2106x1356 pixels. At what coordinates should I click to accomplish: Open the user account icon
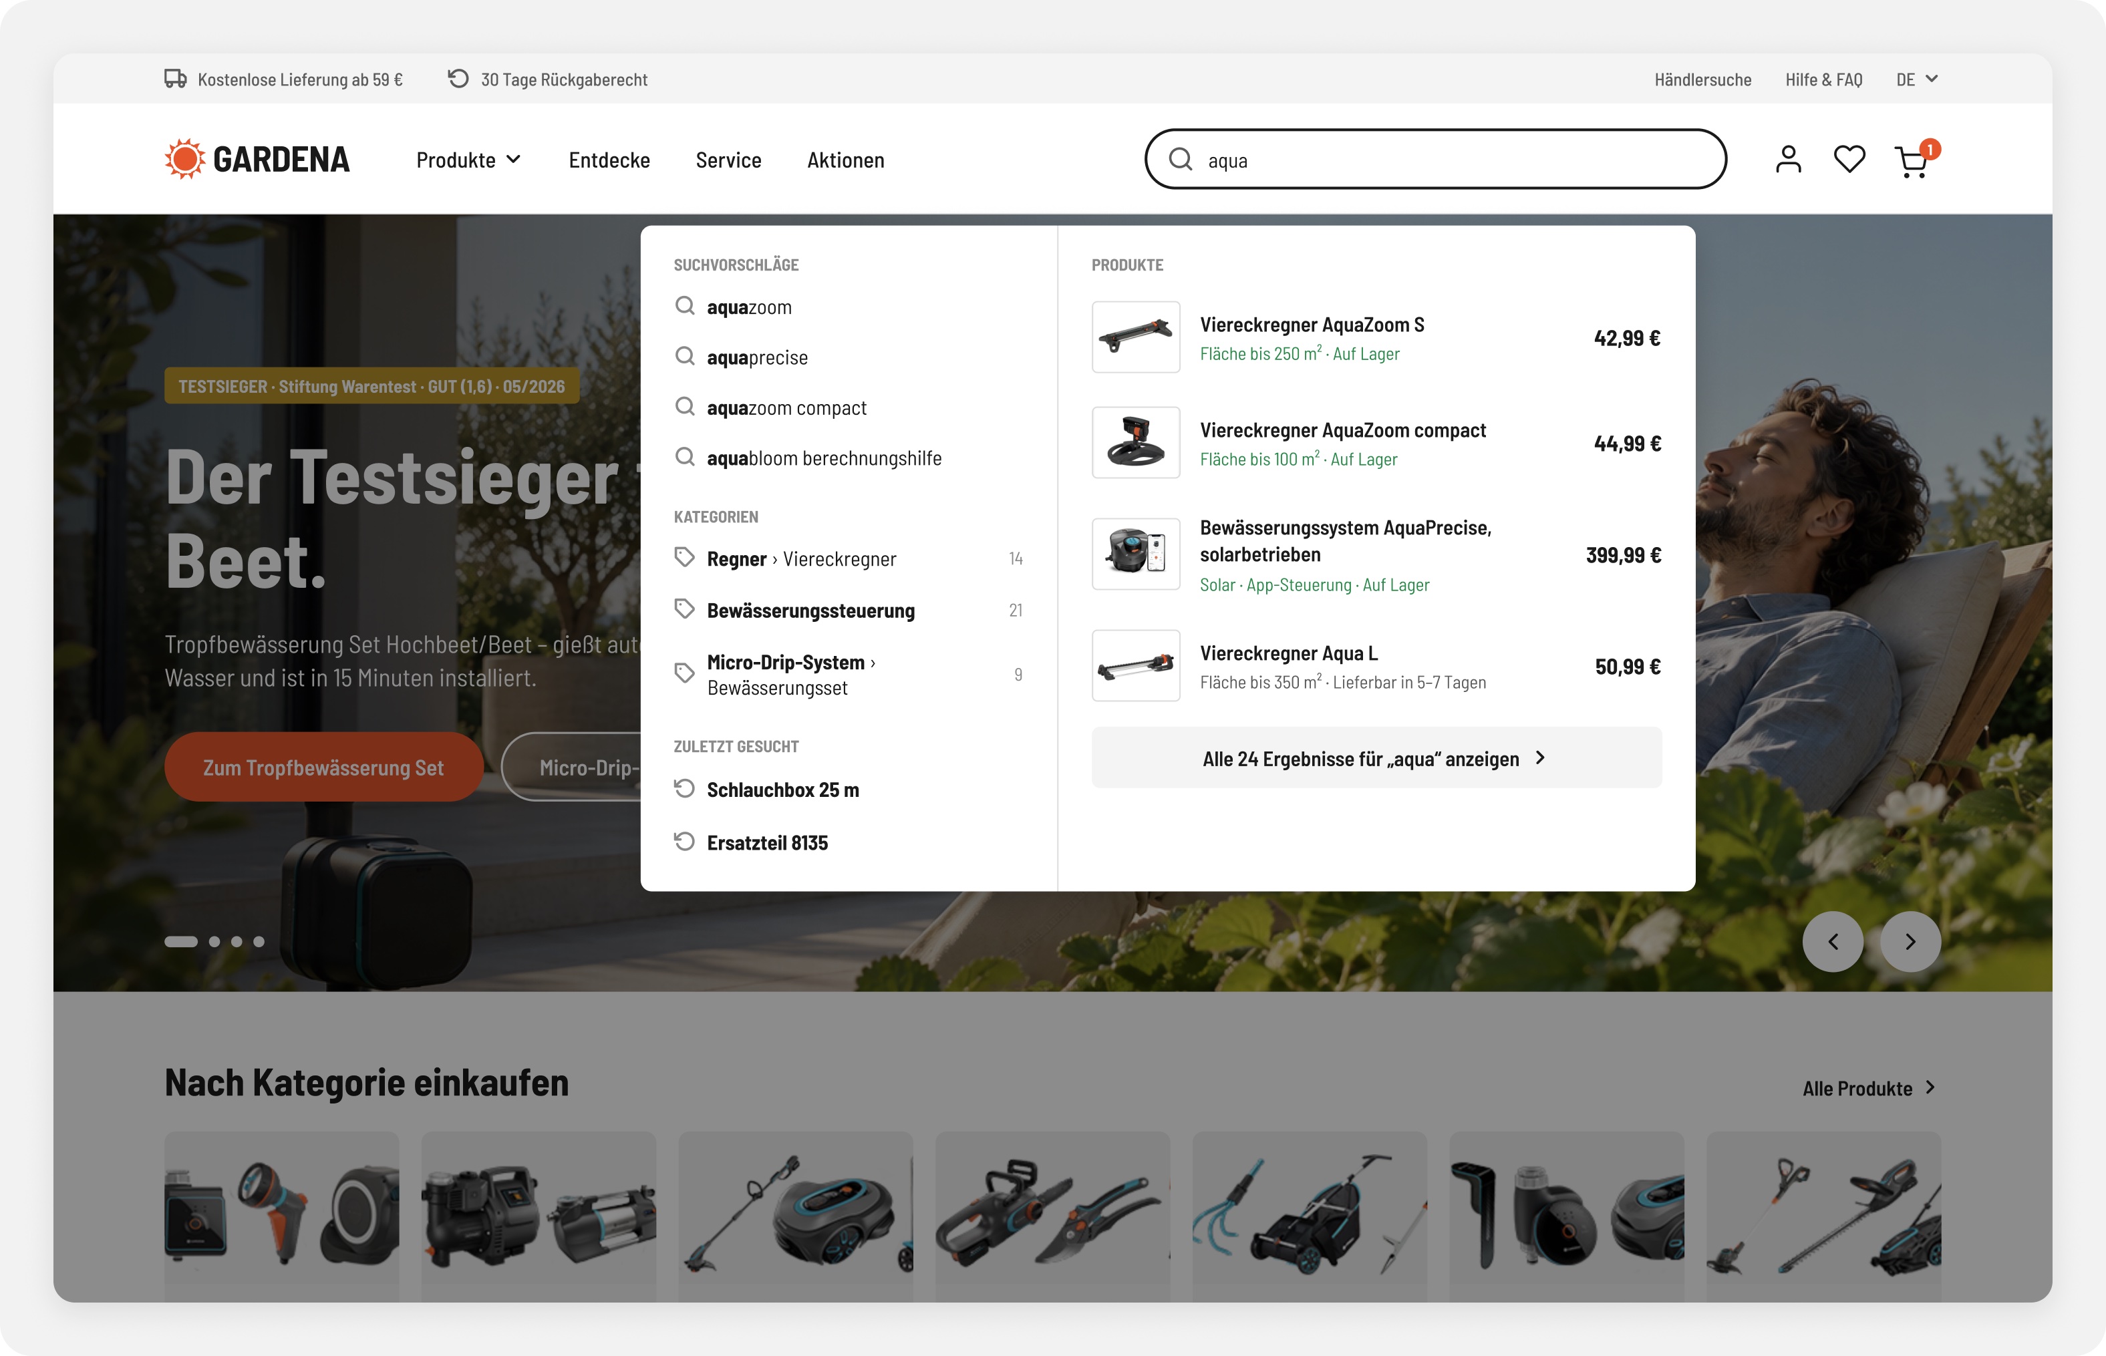coord(1788,160)
